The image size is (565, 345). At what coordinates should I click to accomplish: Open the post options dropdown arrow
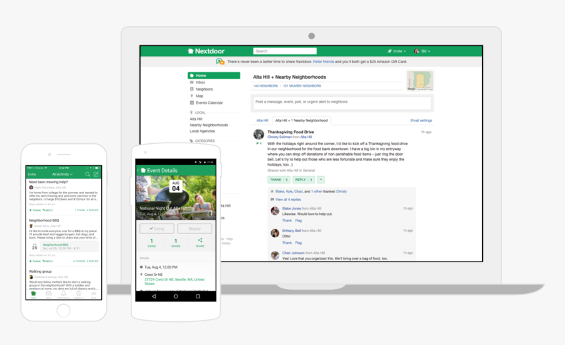tap(321, 179)
